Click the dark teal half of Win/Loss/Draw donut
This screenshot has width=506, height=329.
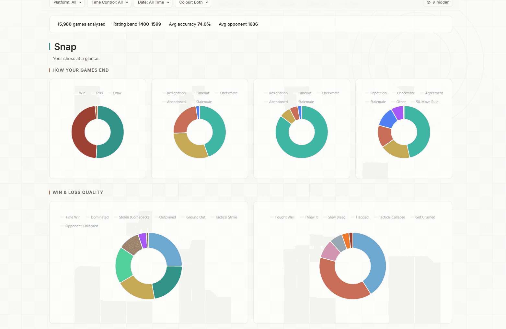click(117, 132)
